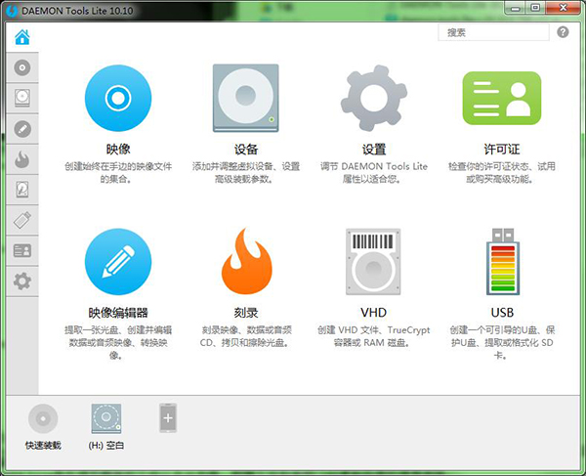The height and width of the screenshot is (476, 586).
Task: Click the VHD description mentioning TrueCrypt
Action: 374,336
